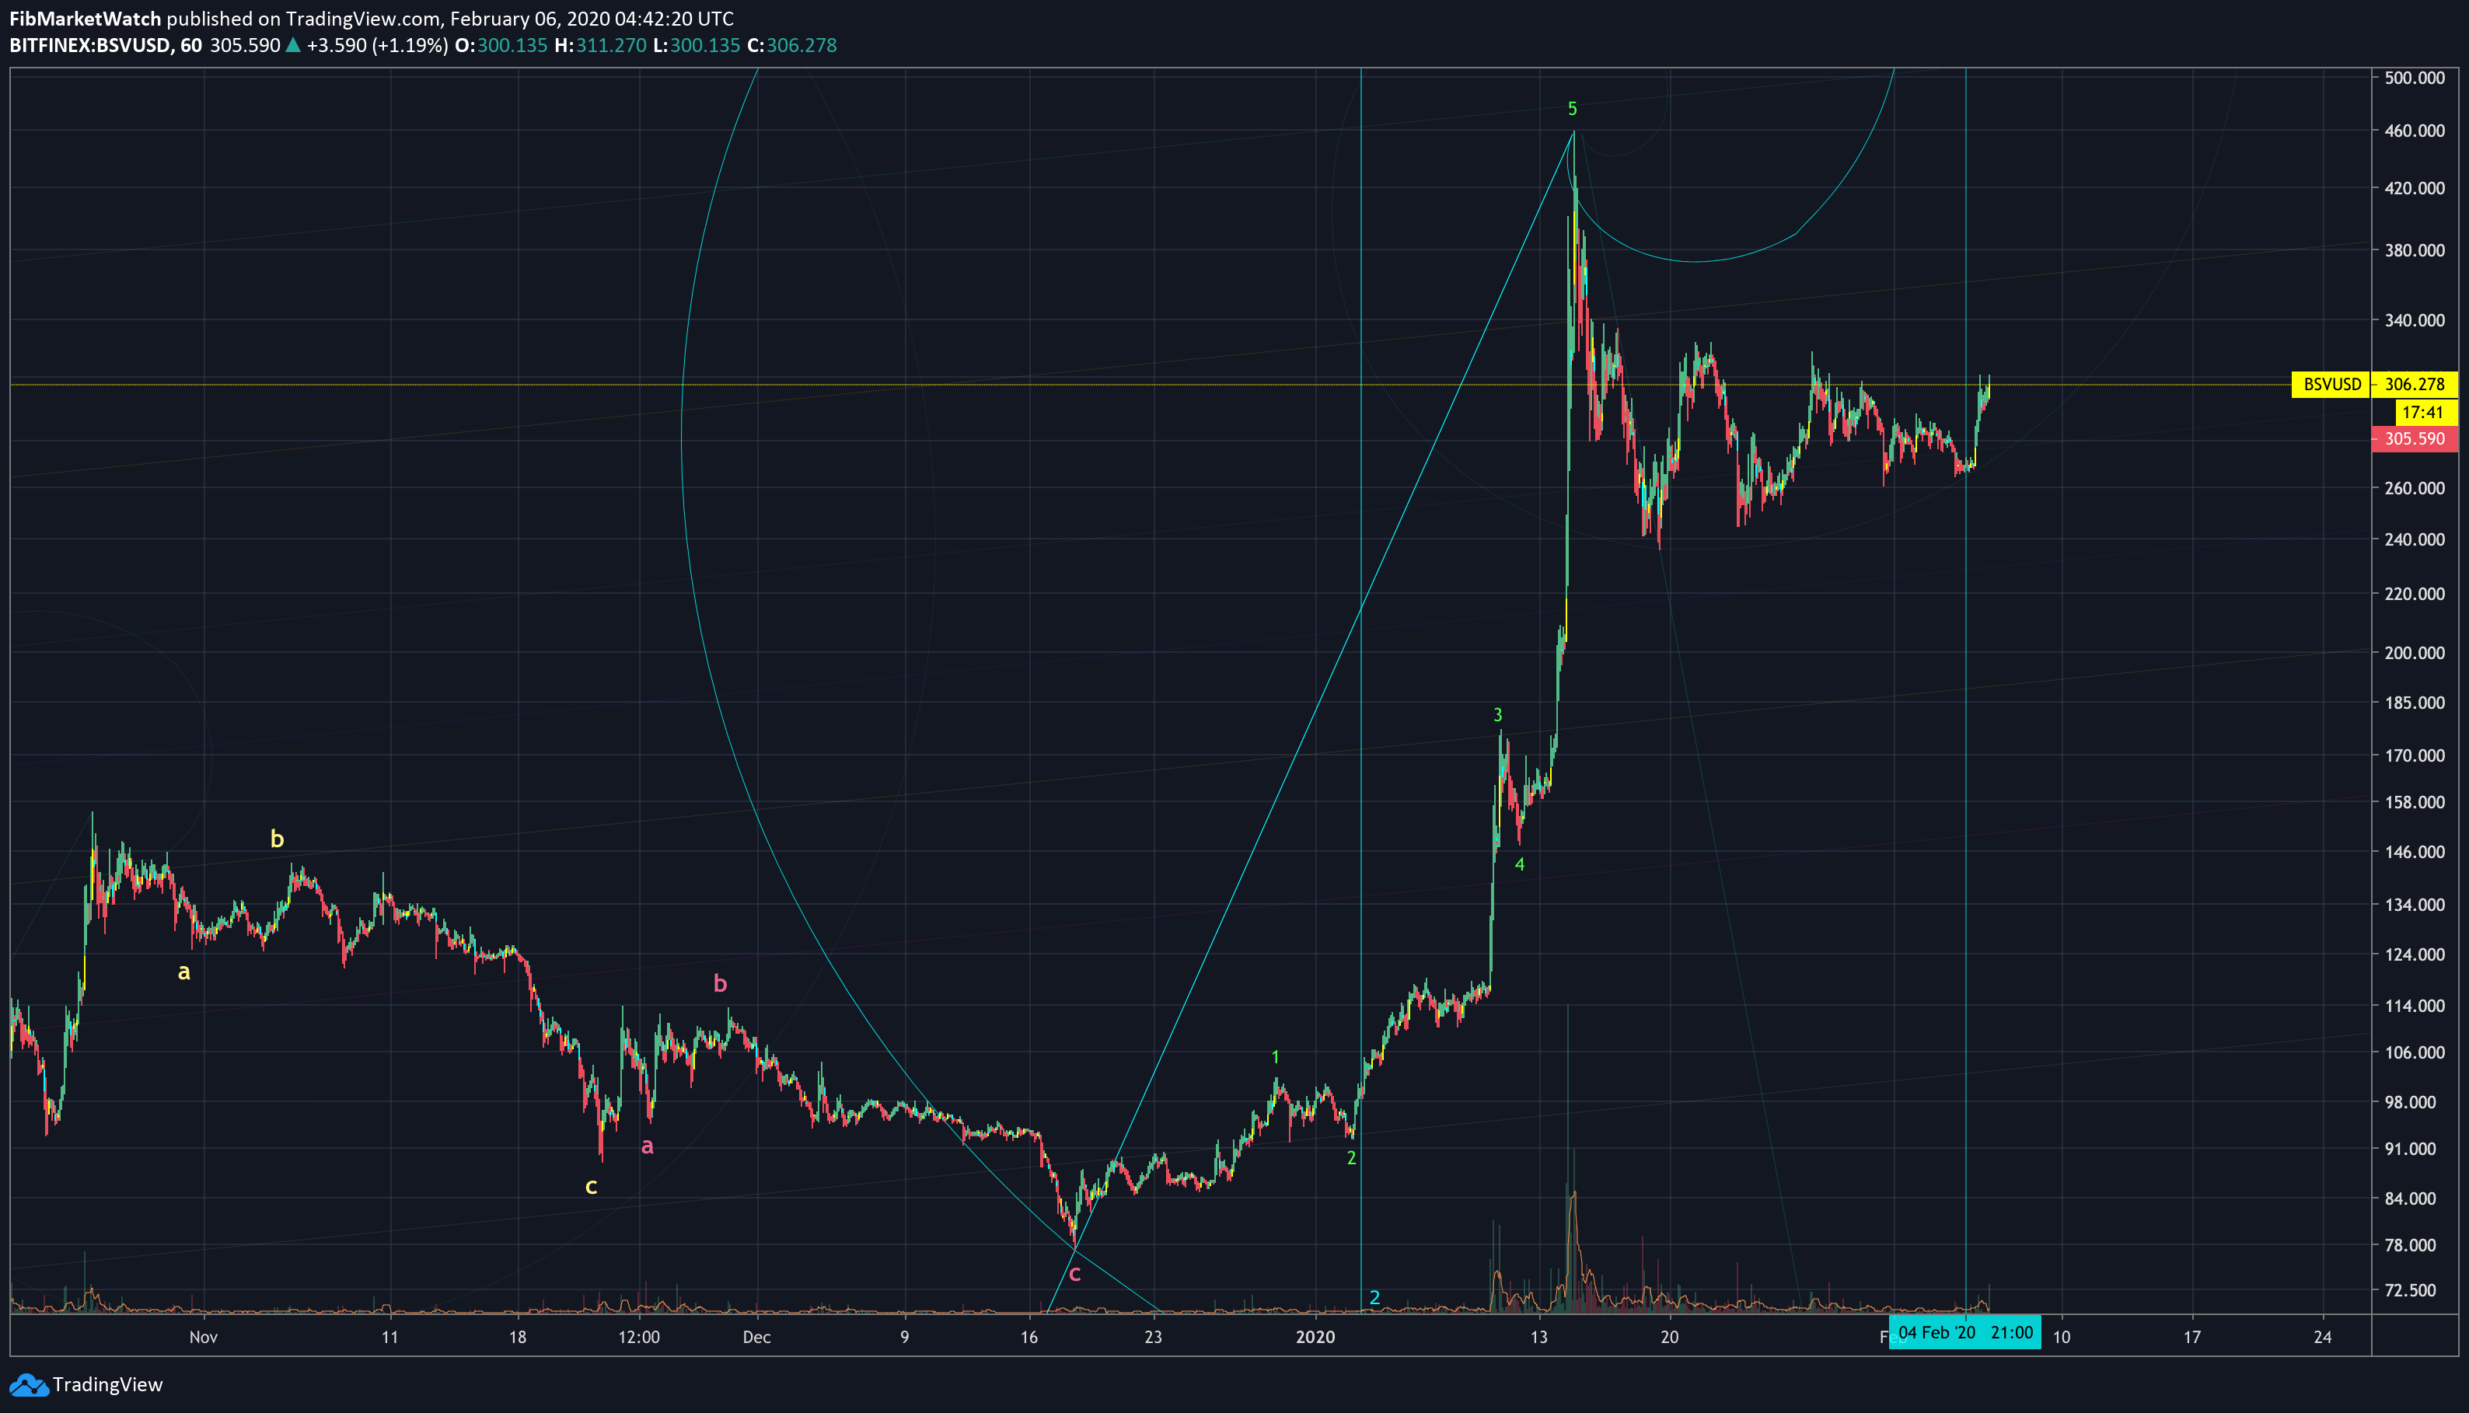Click the cyan 04 Feb '20 21:00 time label
The image size is (2469, 1413).
1965,1332
